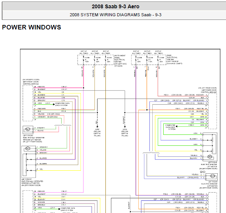Select the 'Left Front Door Control Module' label
Image resolution: width=226 pixels, height=213 pixels.
pos(31,82)
